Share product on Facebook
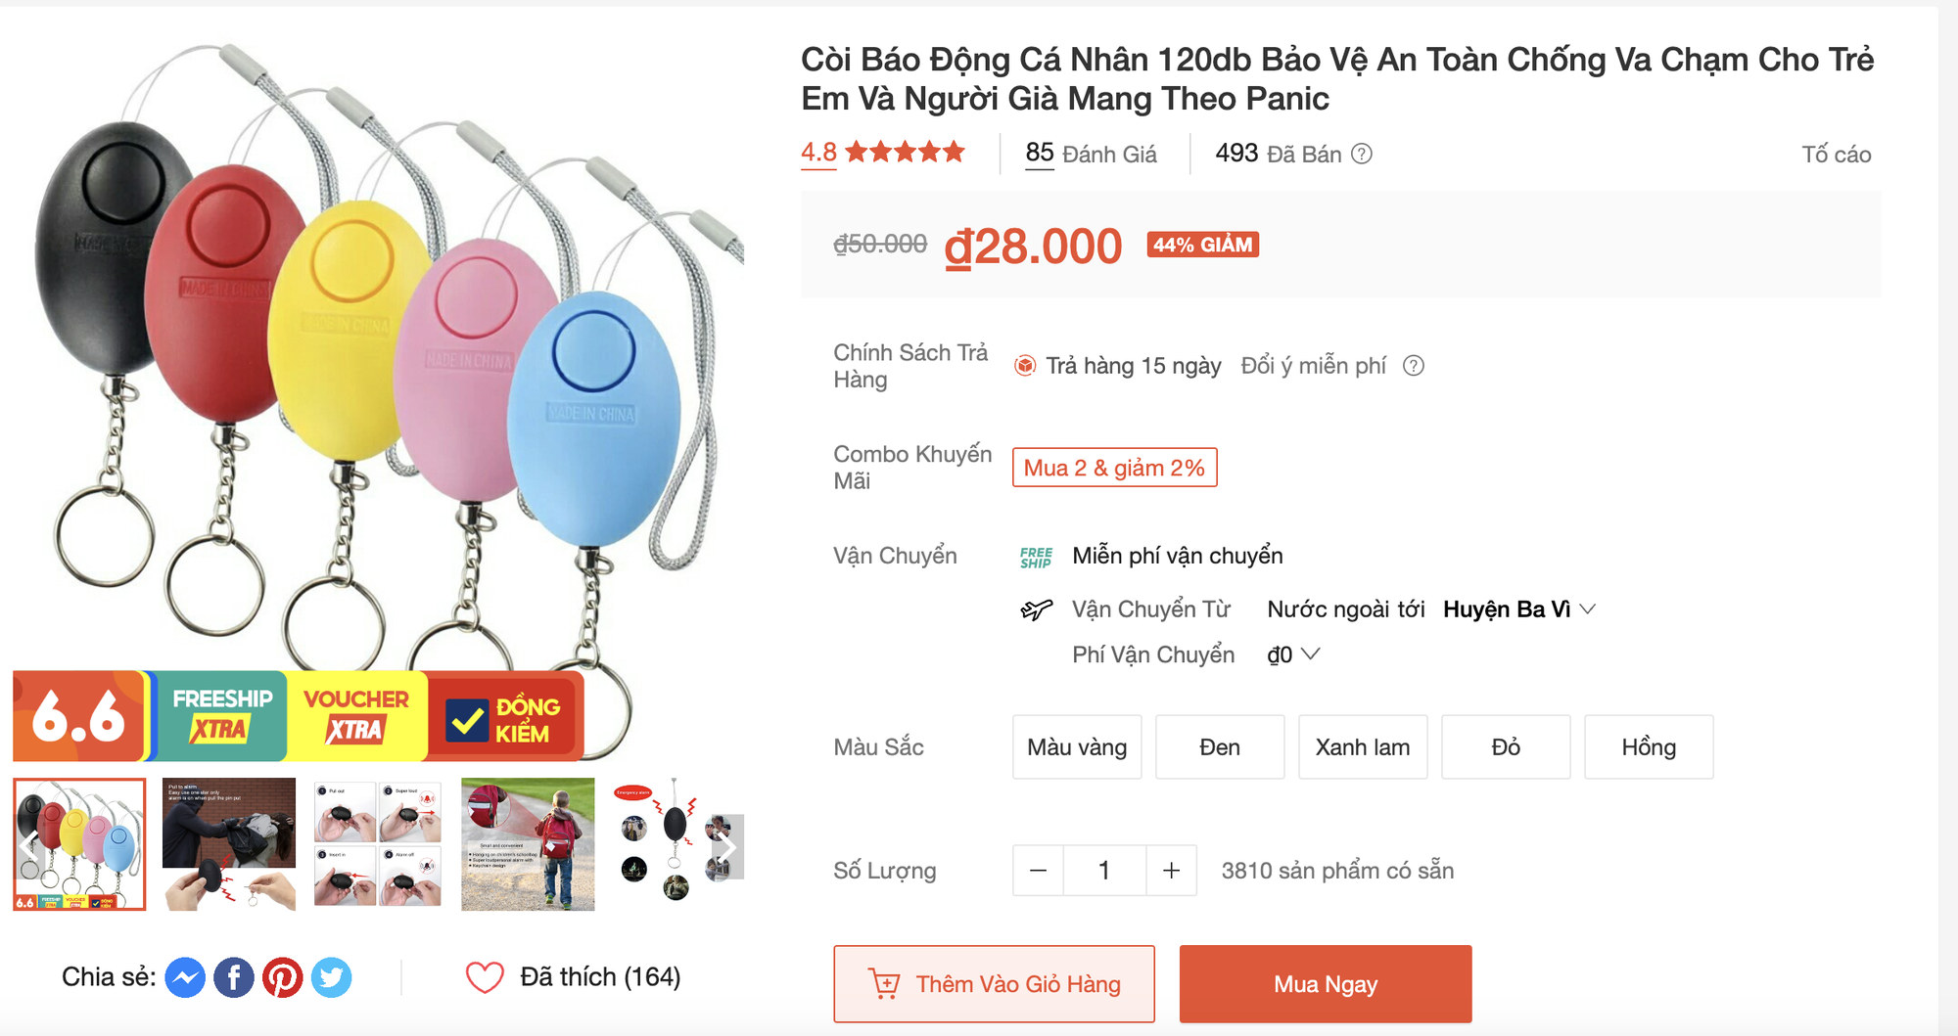Image resolution: width=1958 pixels, height=1036 pixels. (x=234, y=977)
